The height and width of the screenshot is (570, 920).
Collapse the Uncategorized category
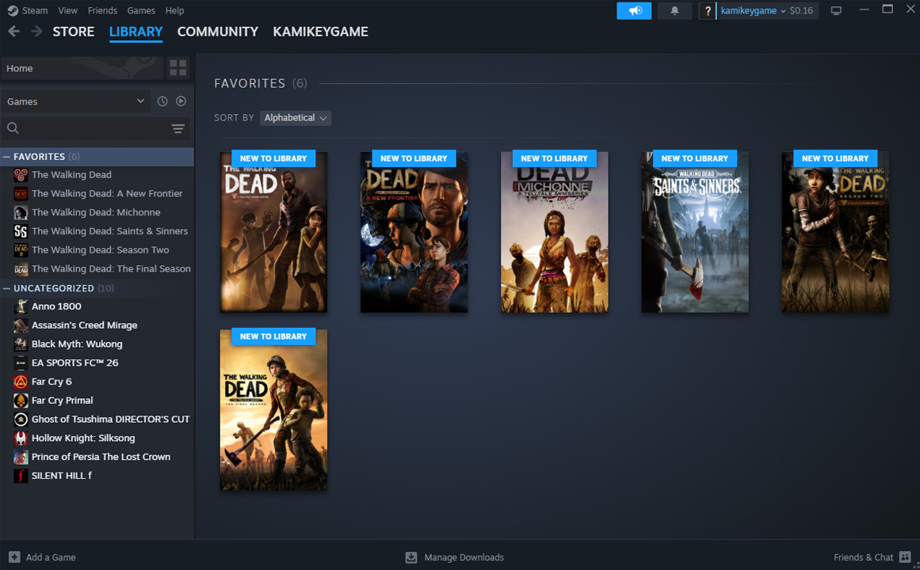point(7,288)
